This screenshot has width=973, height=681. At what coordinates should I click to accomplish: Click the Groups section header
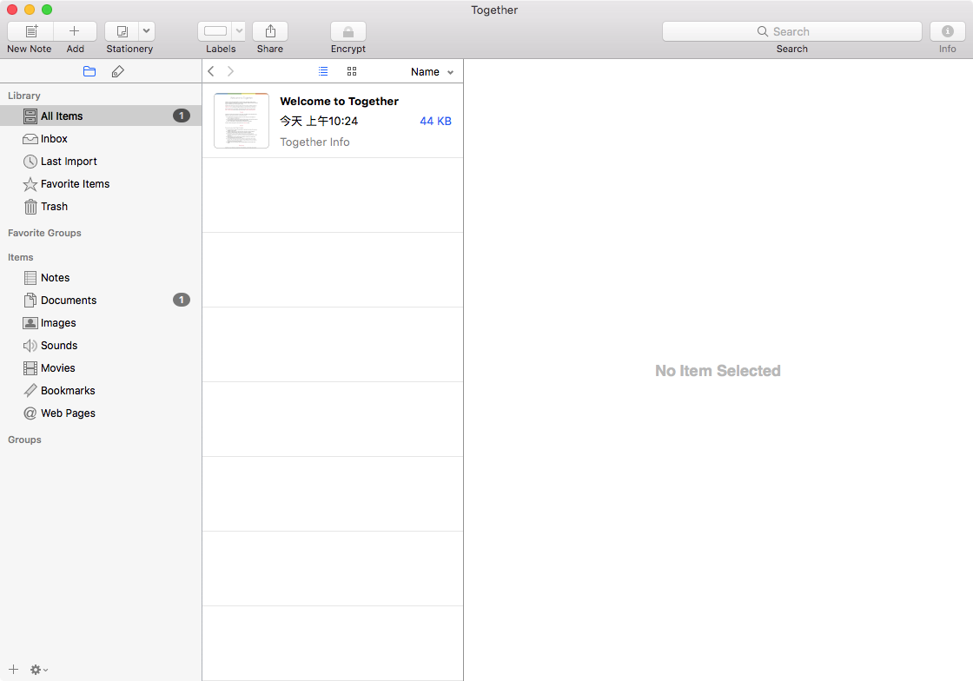click(x=25, y=440)
